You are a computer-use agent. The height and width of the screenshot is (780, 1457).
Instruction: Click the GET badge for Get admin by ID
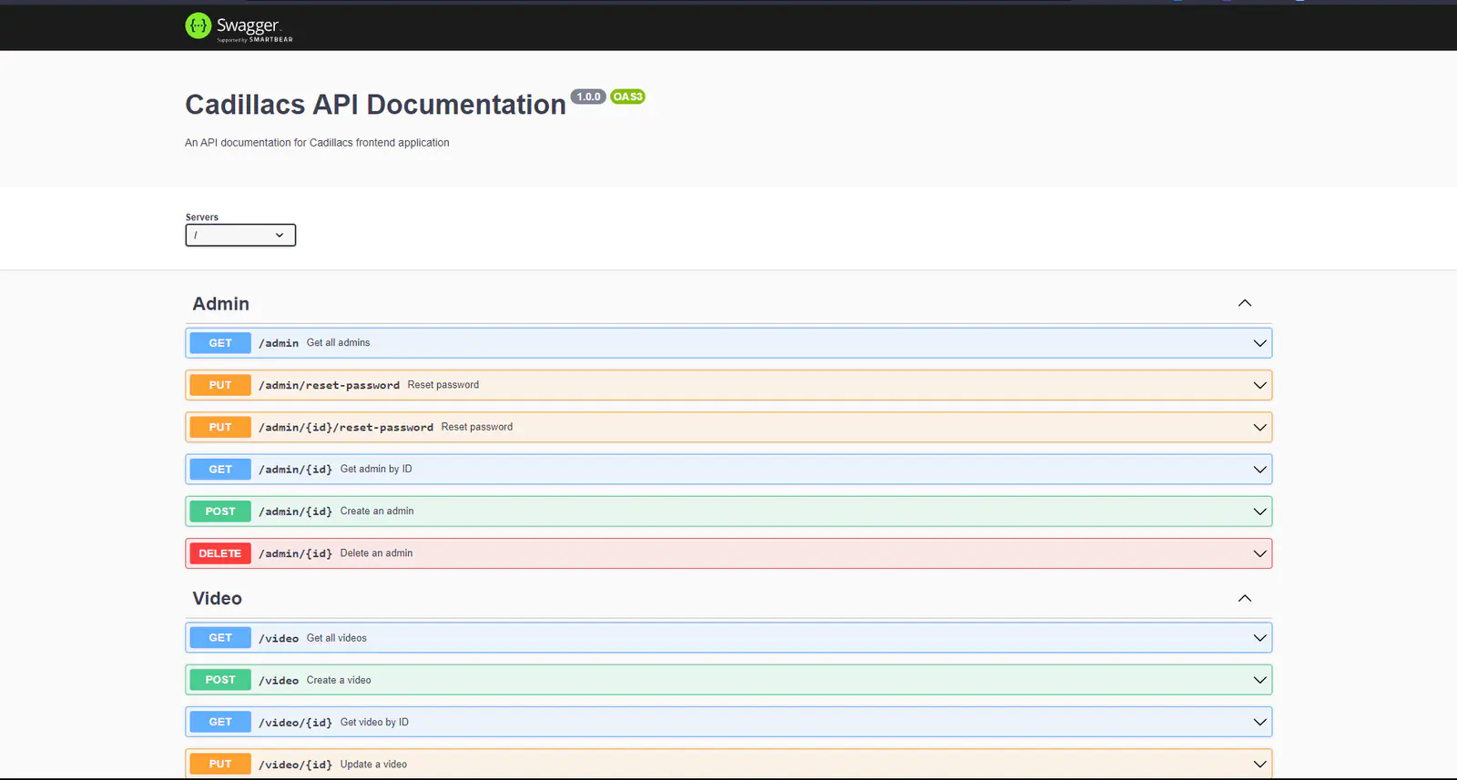pyautogui.click(x=220, y=470)
